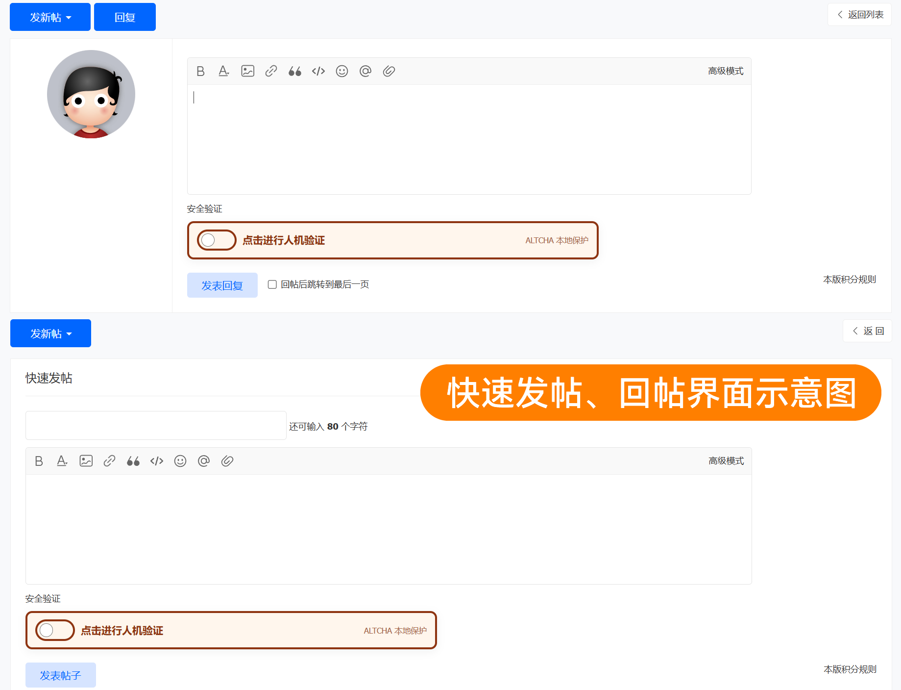Click the 返 回 button
Image resolution: width=901 pixels, height=690 pixels.
[x=868, y=331]
